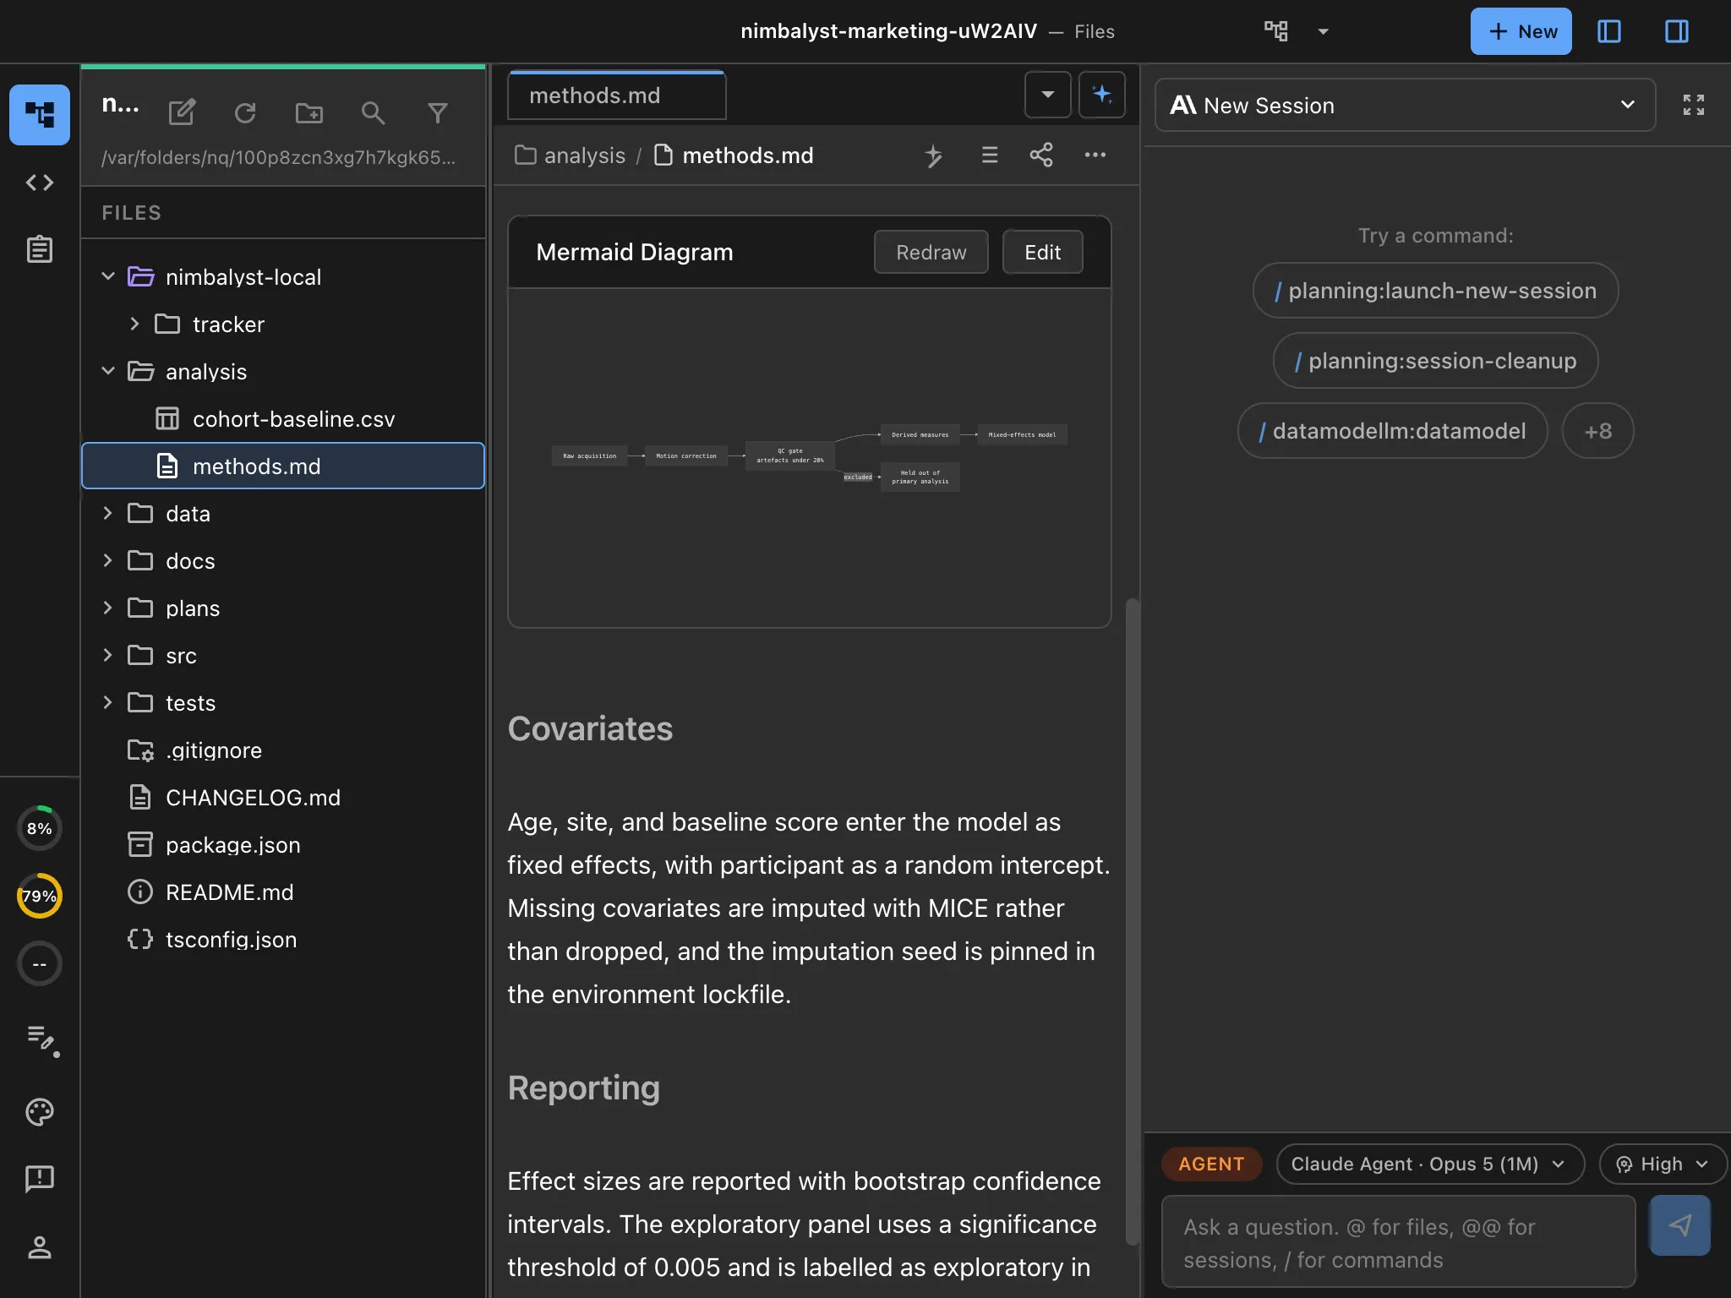The image size is (1731, 1298).
Task: Click the empty '--' usage ring indicator
Action: pyautogui.click(x=40, y=963)
